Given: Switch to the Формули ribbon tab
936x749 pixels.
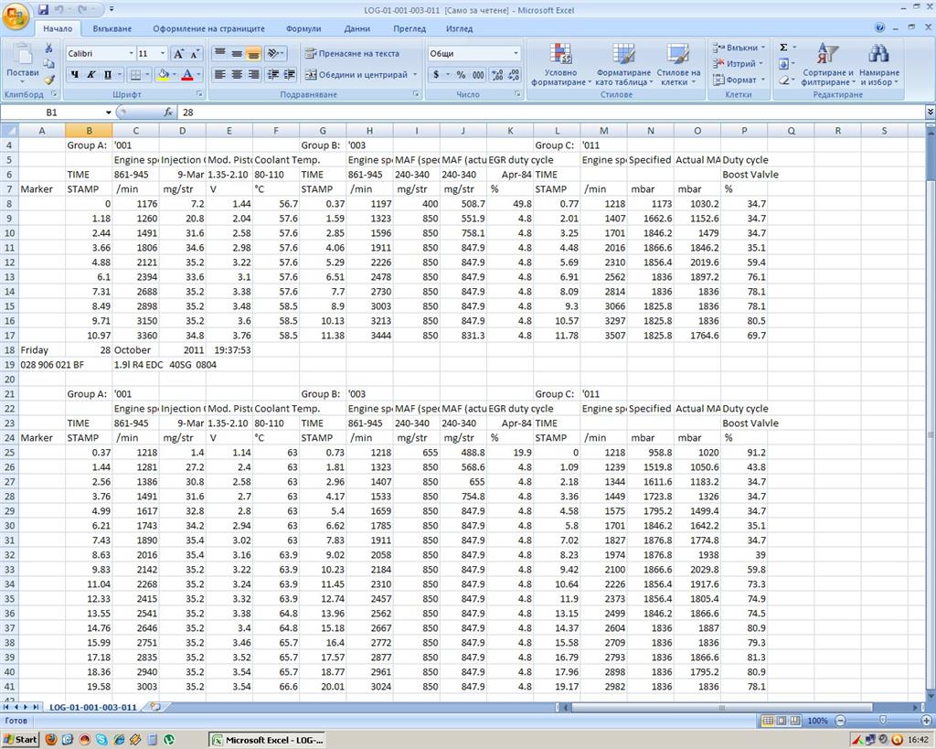Looking at the screenshot, I should (x=303, y=28).
